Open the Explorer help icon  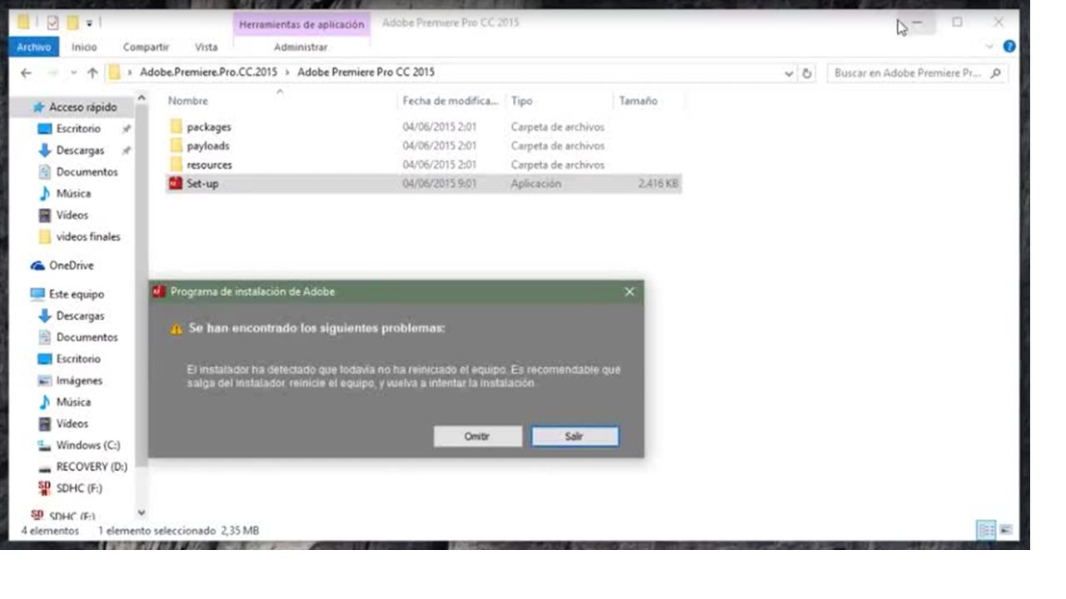pyautogui.click(x=1009, y=47)
